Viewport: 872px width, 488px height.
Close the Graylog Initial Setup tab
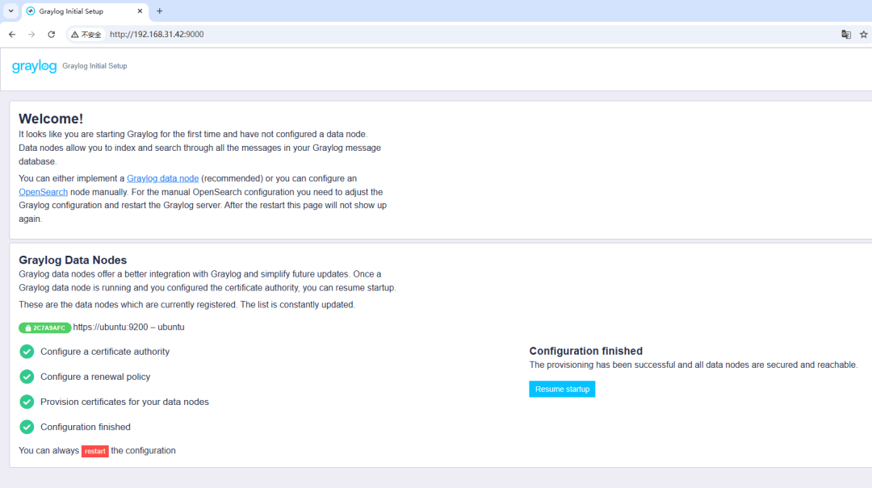[x=140, y=11]
